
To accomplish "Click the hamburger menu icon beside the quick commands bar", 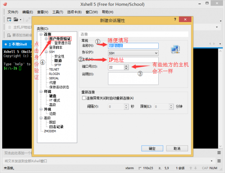I will [x=219, y=153].
